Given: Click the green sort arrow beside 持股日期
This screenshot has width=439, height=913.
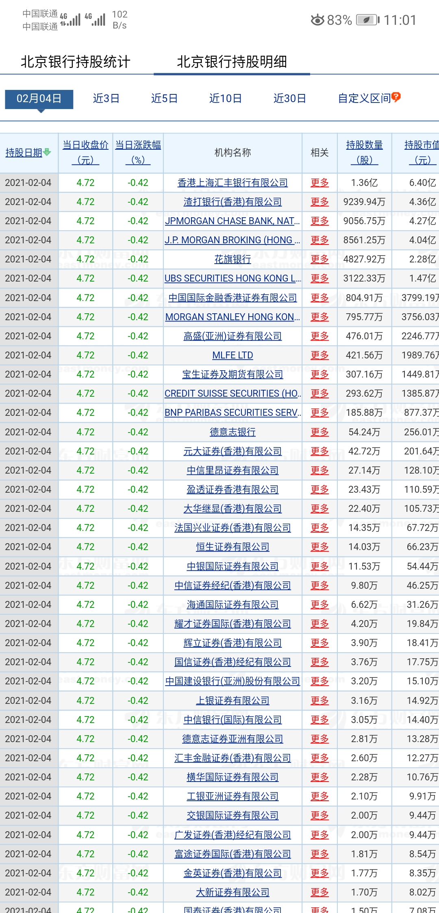Looking at the screenshot, I should [x=47, y=152].
